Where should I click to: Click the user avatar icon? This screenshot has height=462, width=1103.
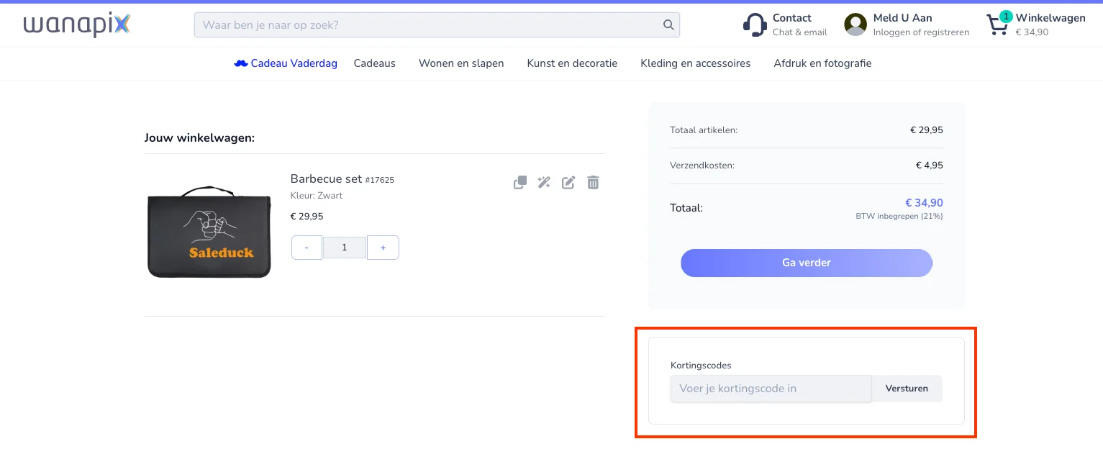coord(855,24)
